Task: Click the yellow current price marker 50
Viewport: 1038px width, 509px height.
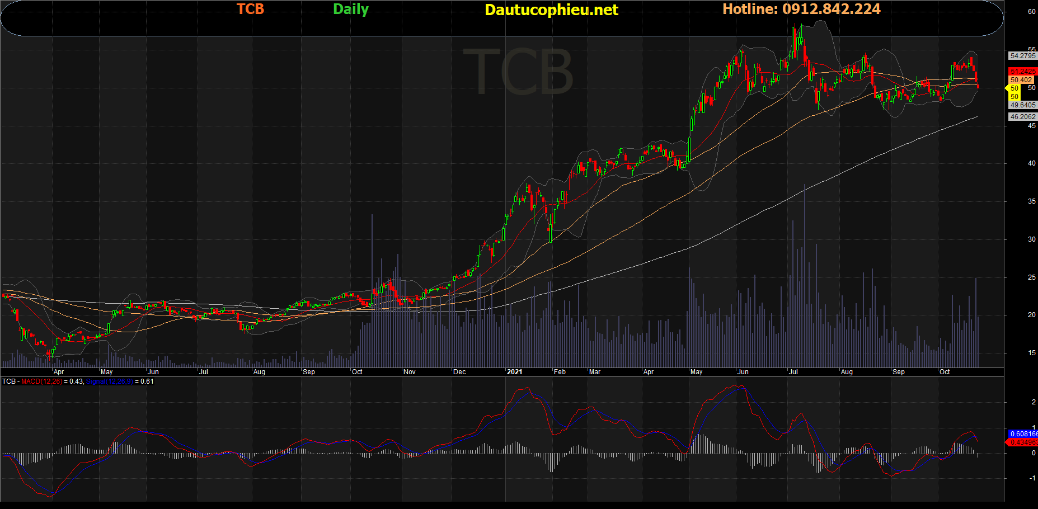Action: [x=1014, y=88]
